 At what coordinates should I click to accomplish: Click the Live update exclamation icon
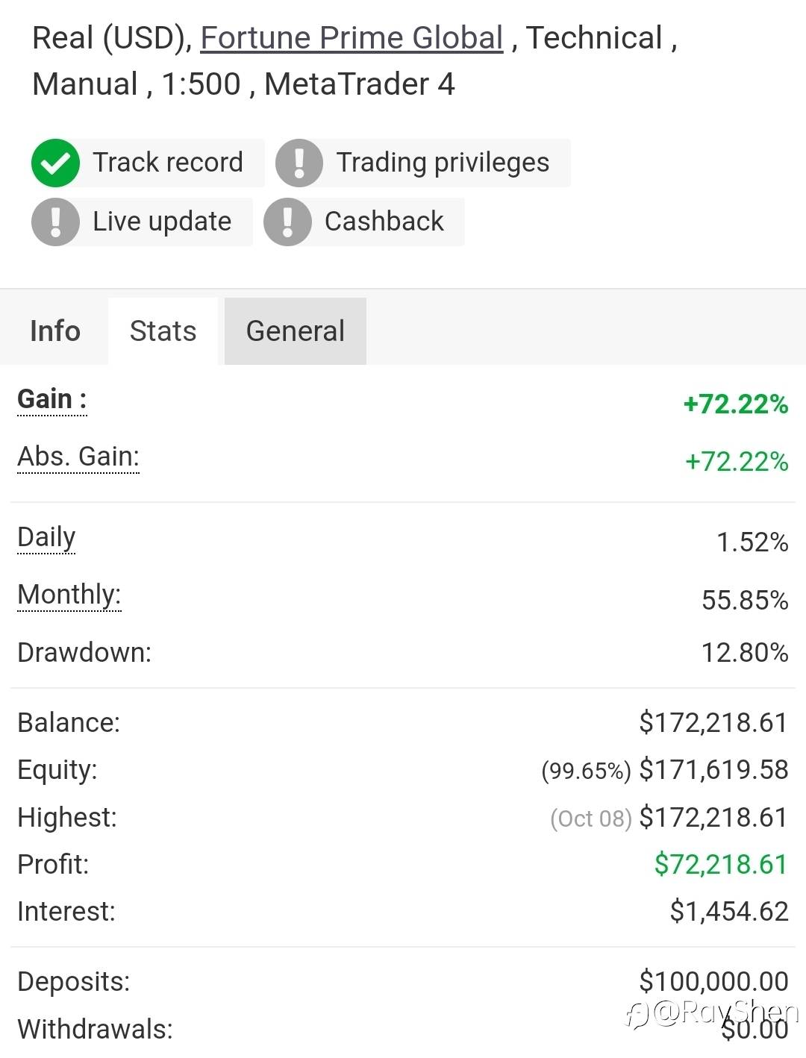tap(55, 222)
